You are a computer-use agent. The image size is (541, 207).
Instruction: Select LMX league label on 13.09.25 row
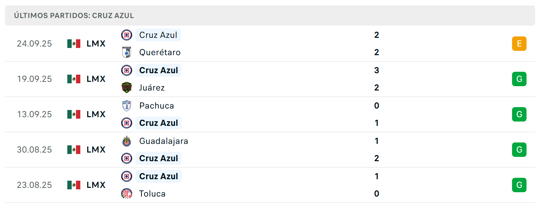[x=96, y=114]
